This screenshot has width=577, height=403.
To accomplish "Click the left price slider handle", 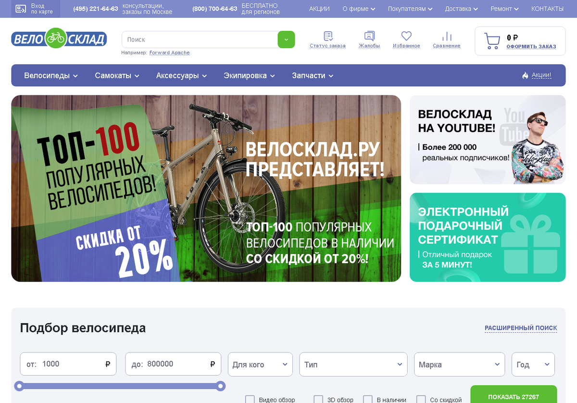I will point(19,386).
